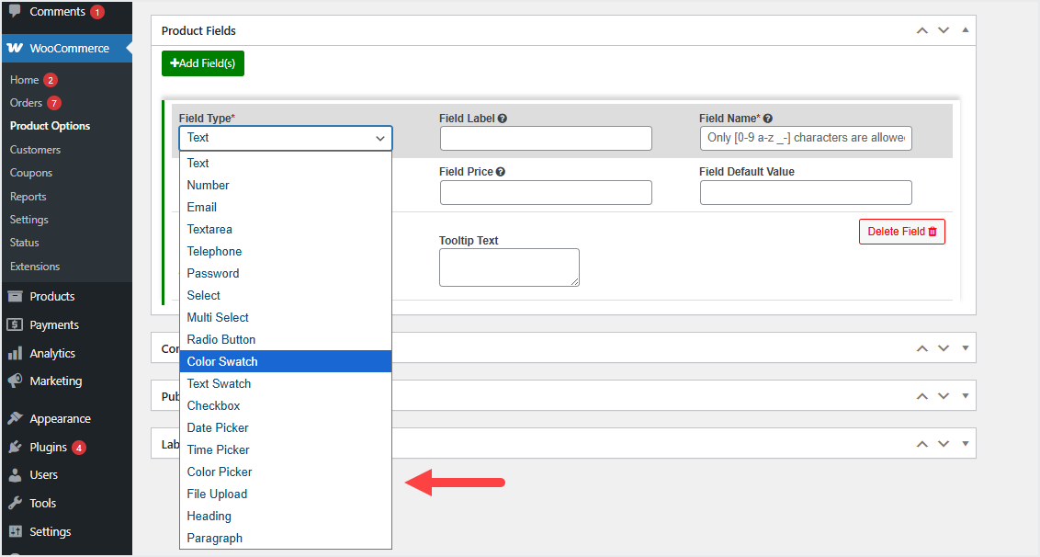The image size is (1040, 557).
Task: Choose Select field type option
Action: [285, 295]
